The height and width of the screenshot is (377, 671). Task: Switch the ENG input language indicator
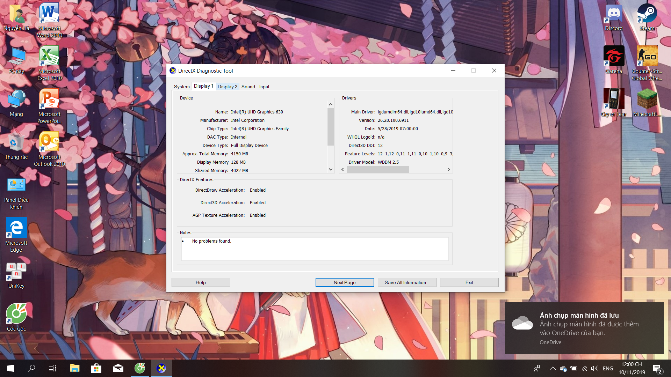pos(608,368)
